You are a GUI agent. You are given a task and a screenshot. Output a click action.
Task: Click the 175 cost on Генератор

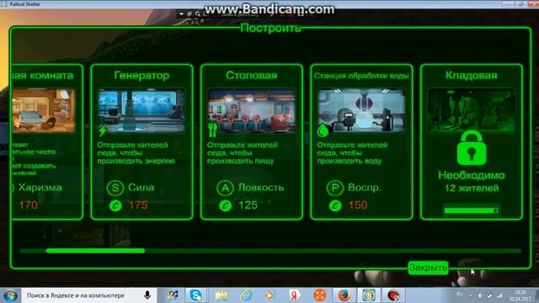point(138,205)
